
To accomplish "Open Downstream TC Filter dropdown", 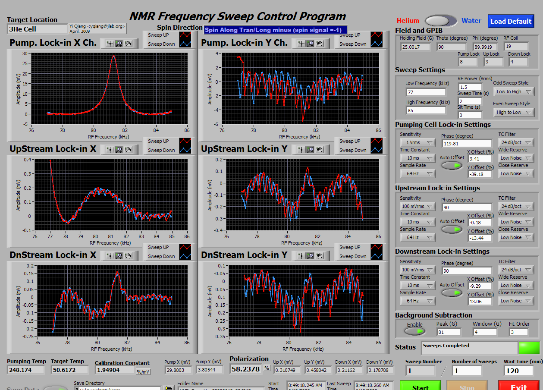I will (516, 270).
